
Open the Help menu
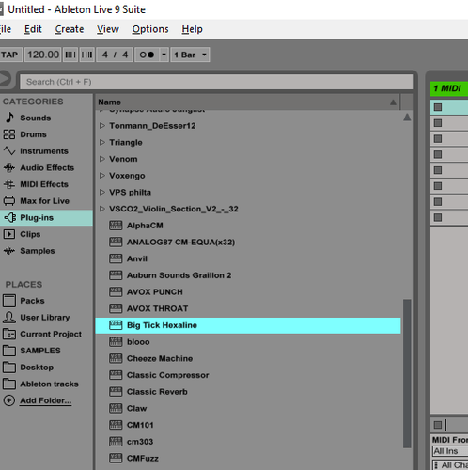[x=192, y=29]
